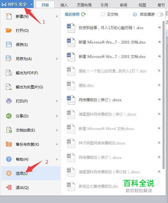Choose the 保存(S) menu entry

(x=31, y=44)
